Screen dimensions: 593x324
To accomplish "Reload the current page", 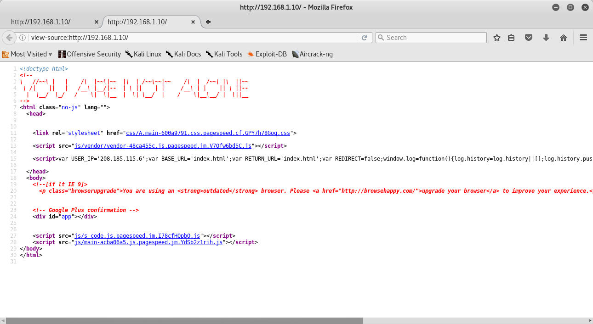I will click(365, 38).
